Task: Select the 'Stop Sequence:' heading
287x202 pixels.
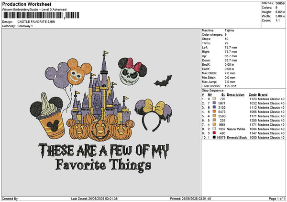Action: 213,91
